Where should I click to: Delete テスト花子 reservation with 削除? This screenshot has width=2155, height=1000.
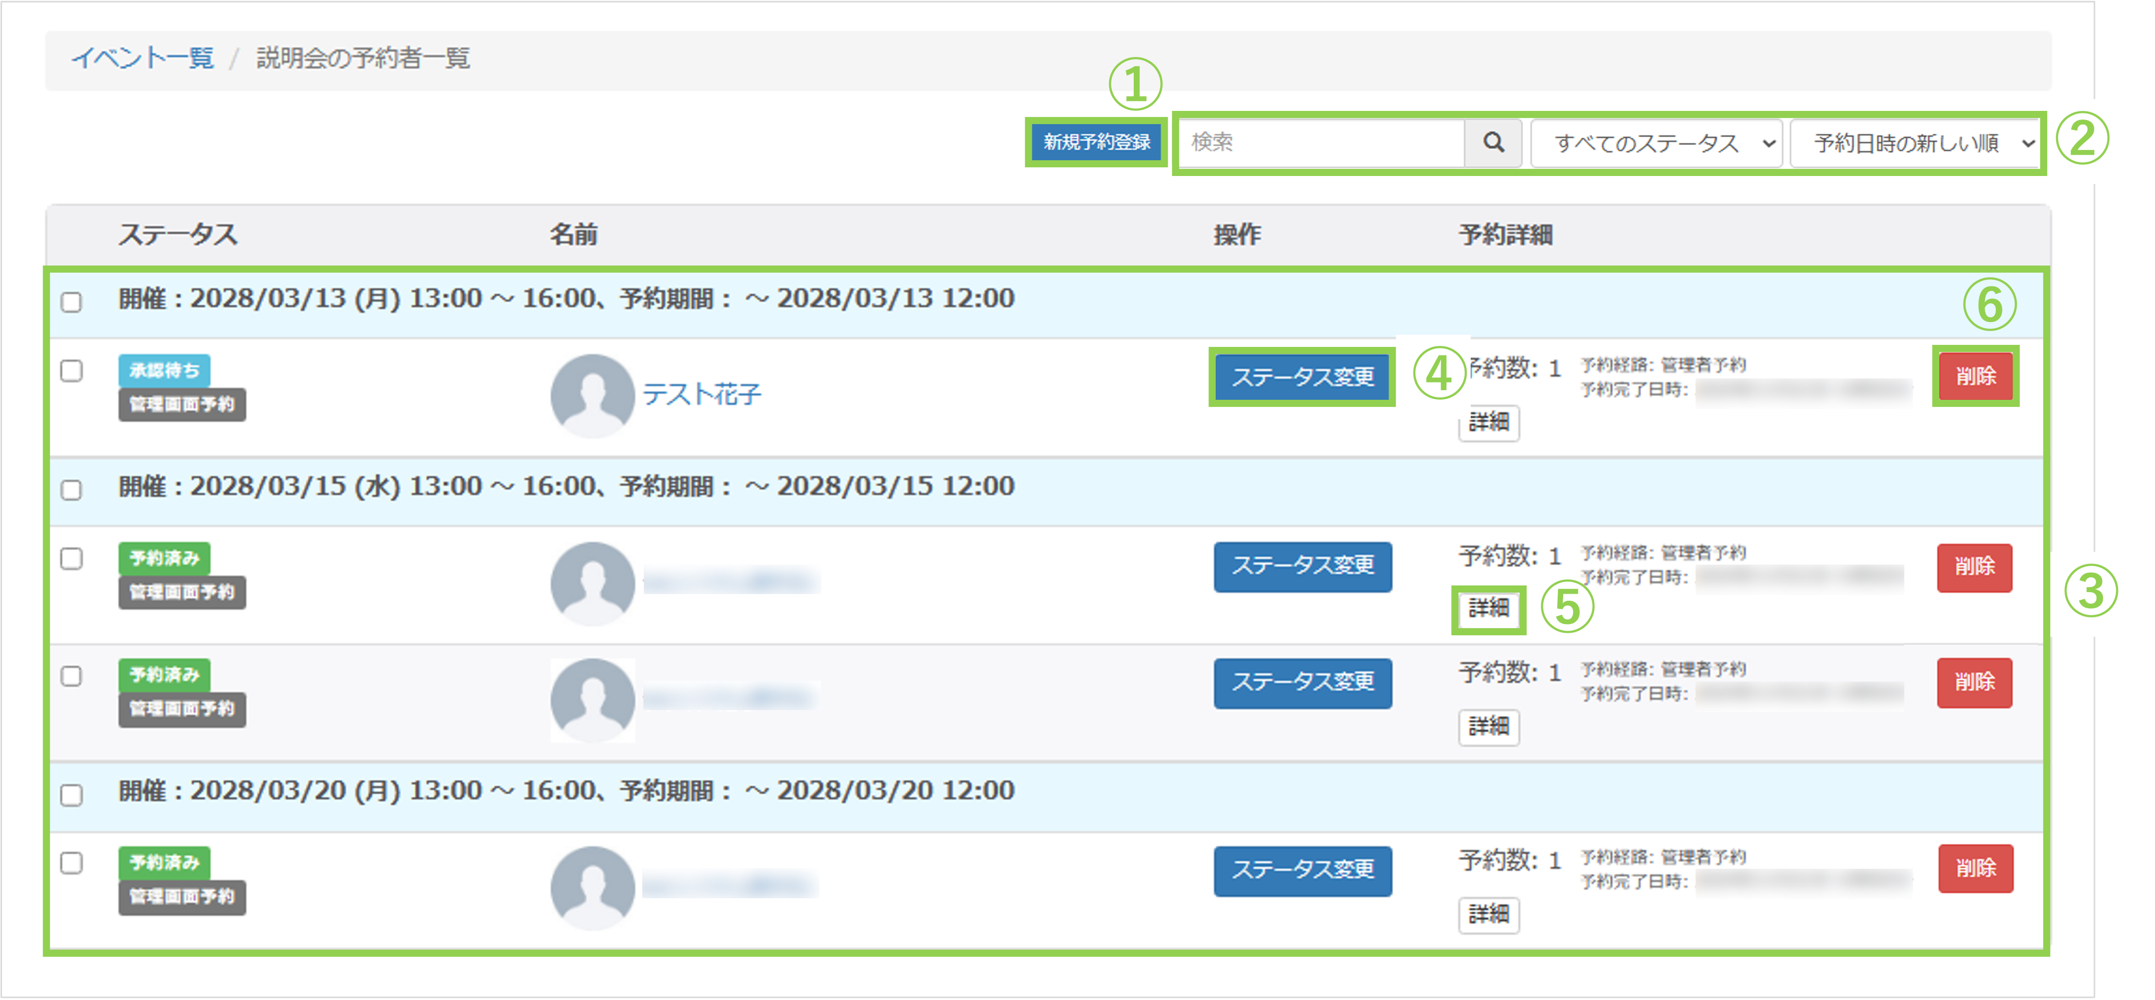(1975, 376)
